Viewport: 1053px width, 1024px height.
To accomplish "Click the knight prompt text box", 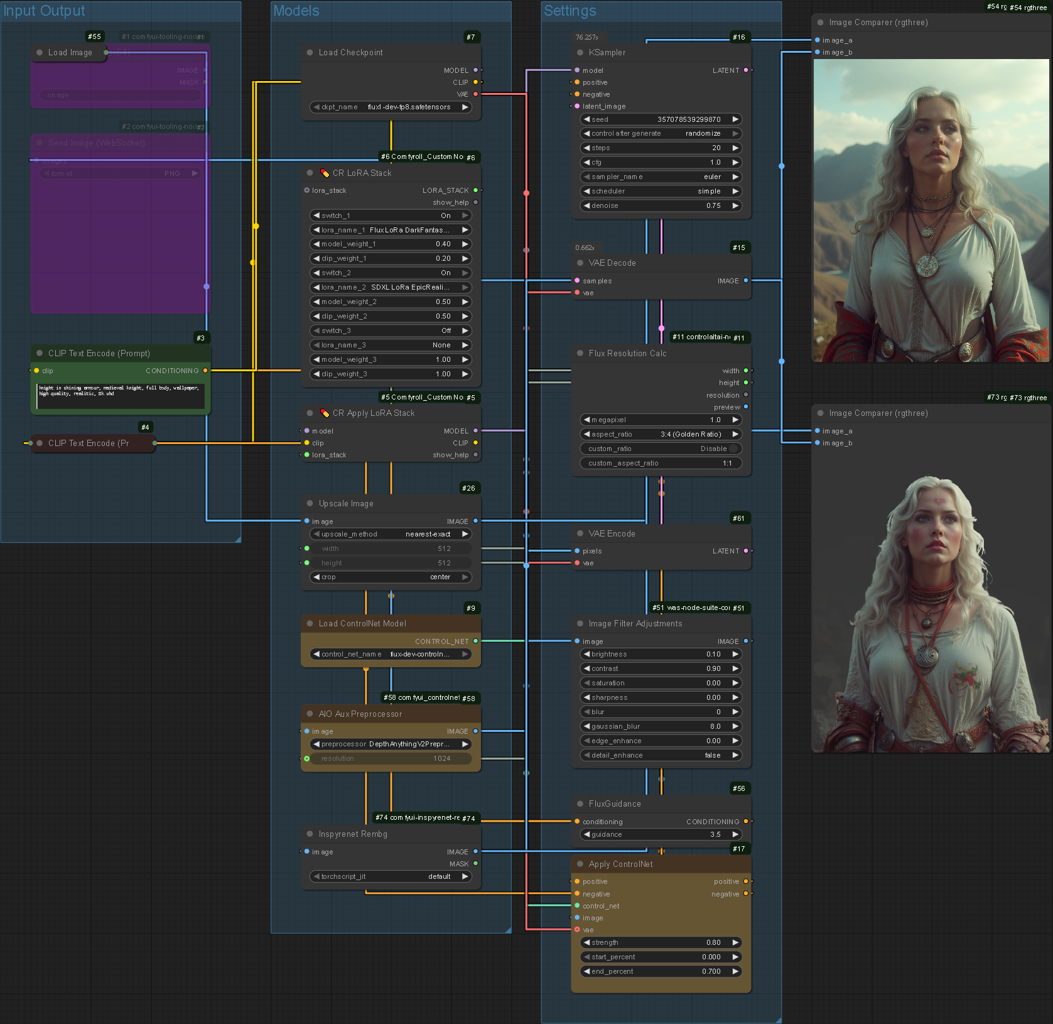I will point(121,396).
